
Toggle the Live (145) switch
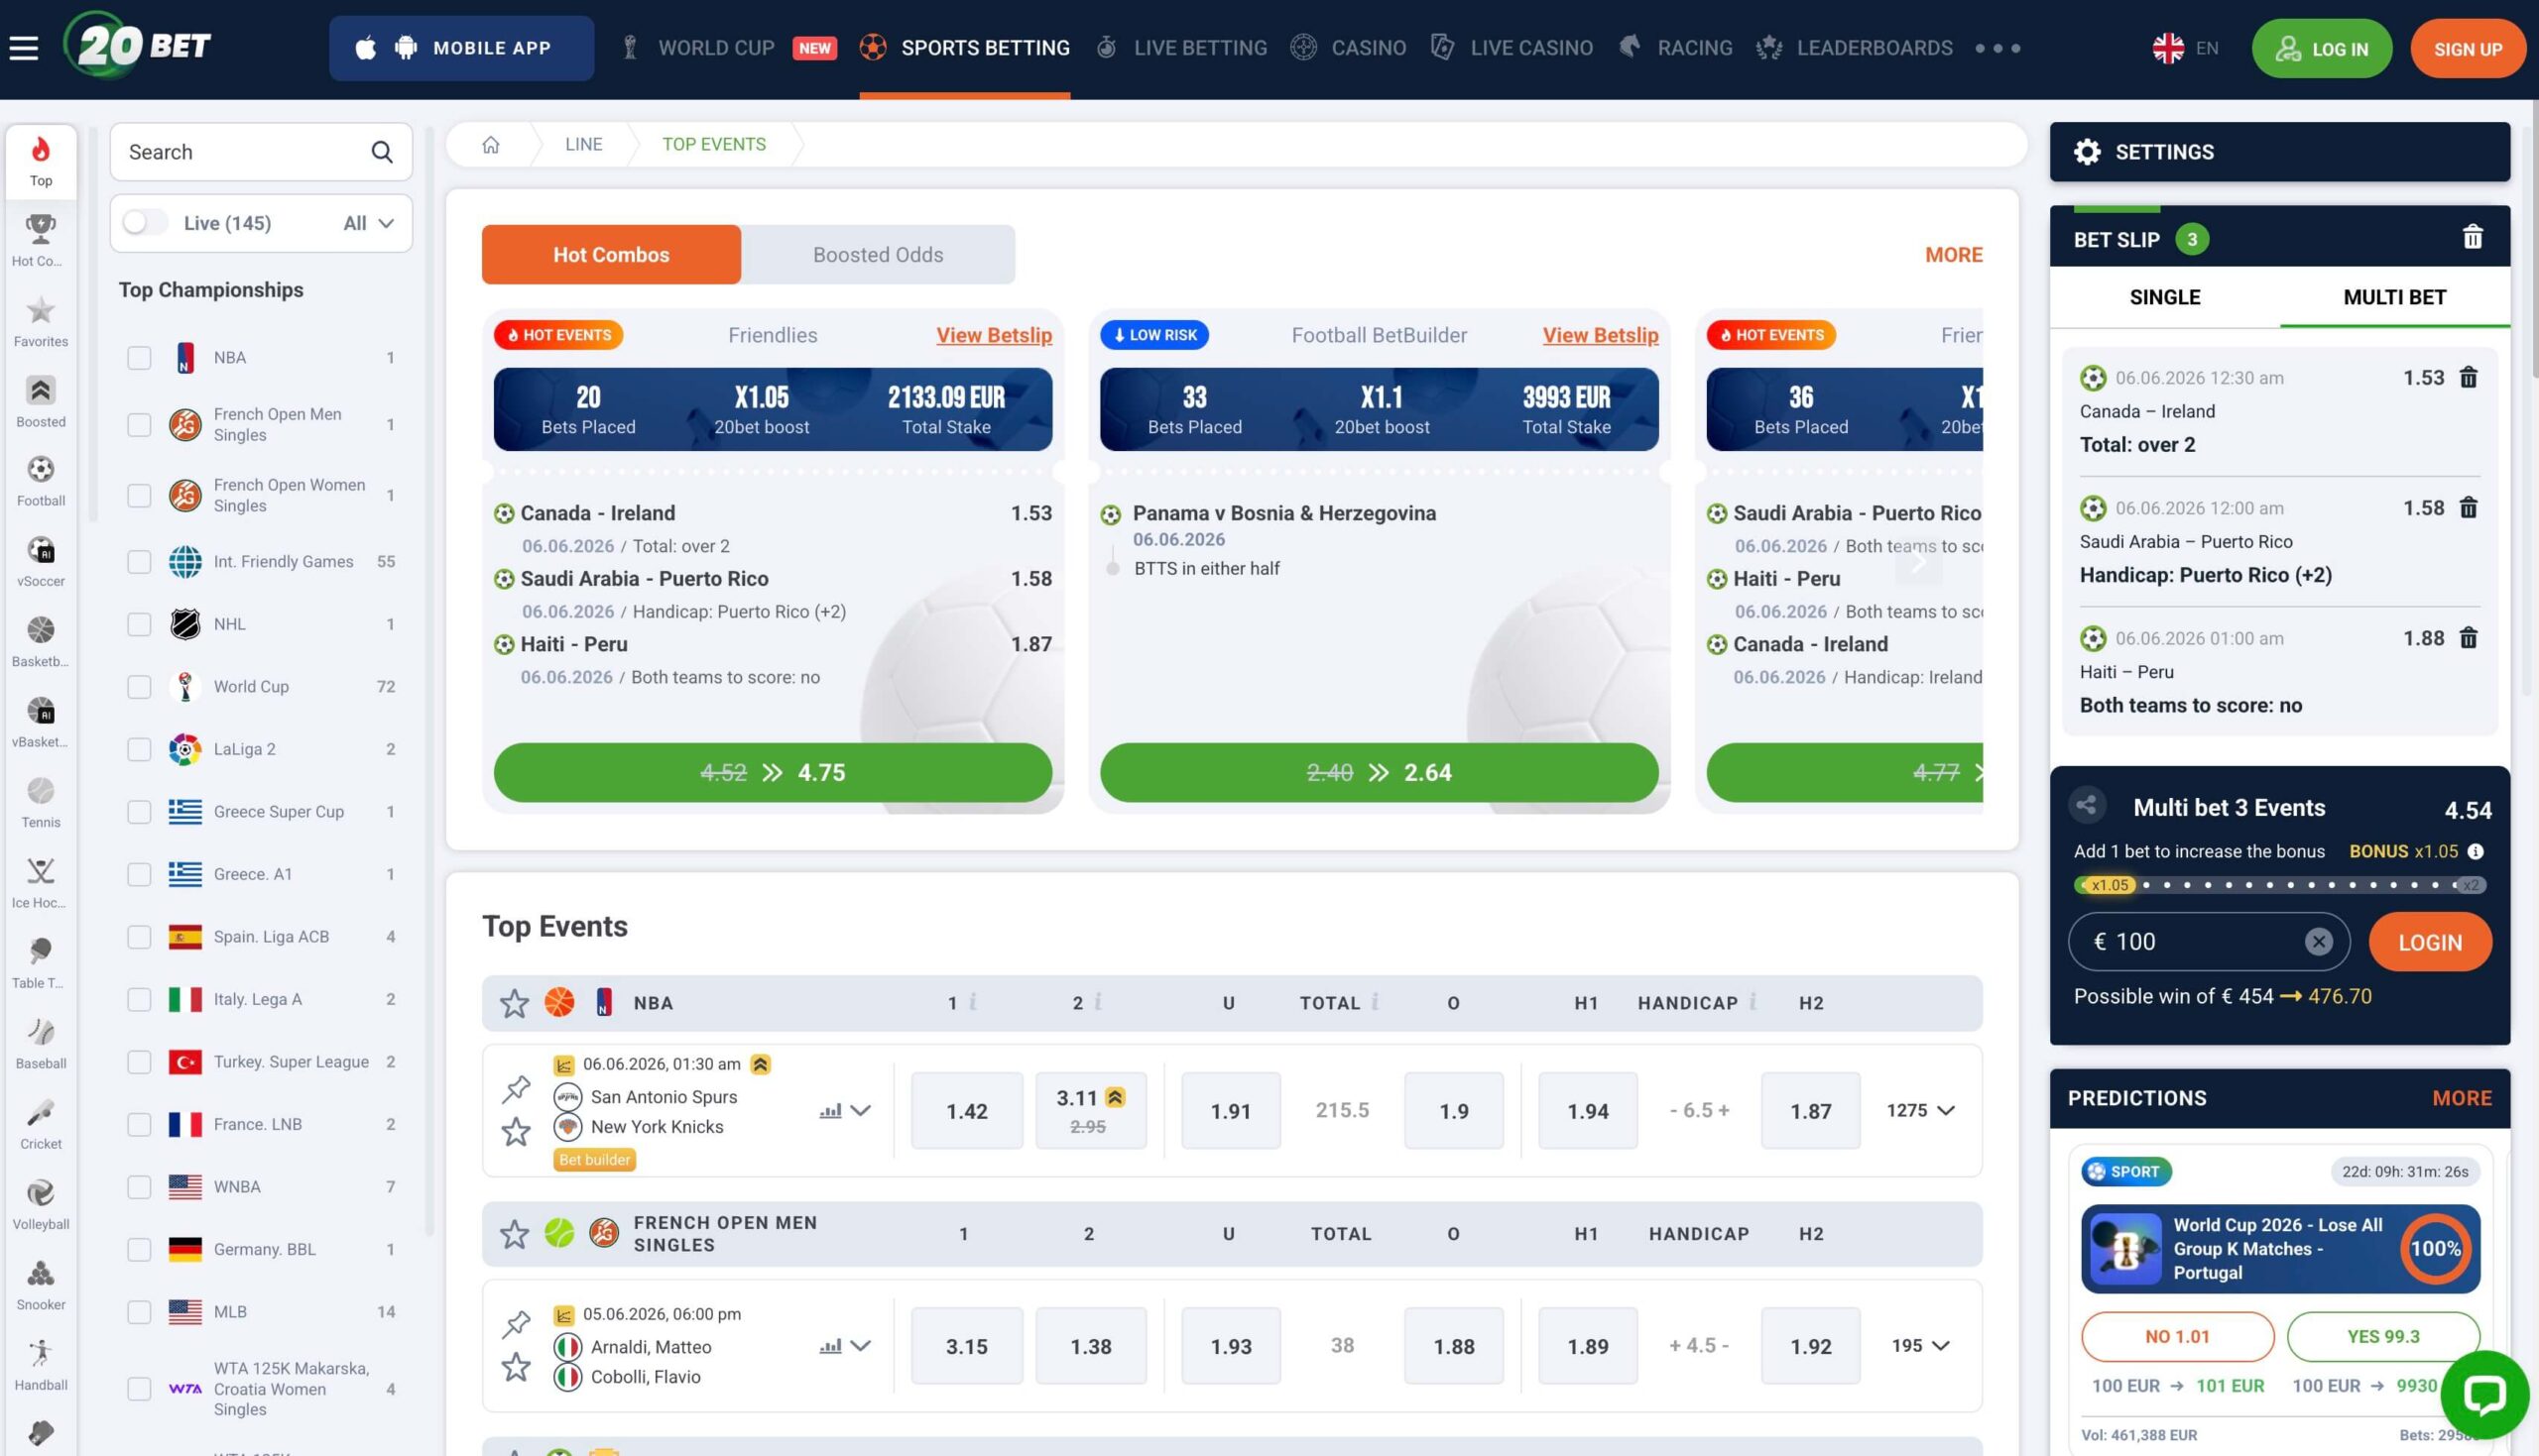coord(144,222)
